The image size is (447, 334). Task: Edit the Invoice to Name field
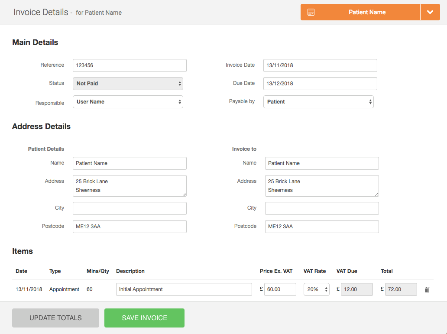[x=322, y=163]
